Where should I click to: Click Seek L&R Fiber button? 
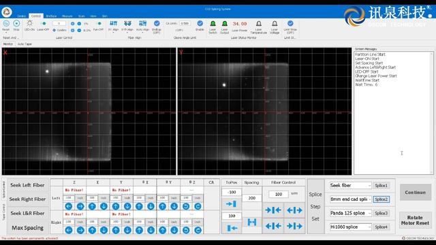[27, 213]
